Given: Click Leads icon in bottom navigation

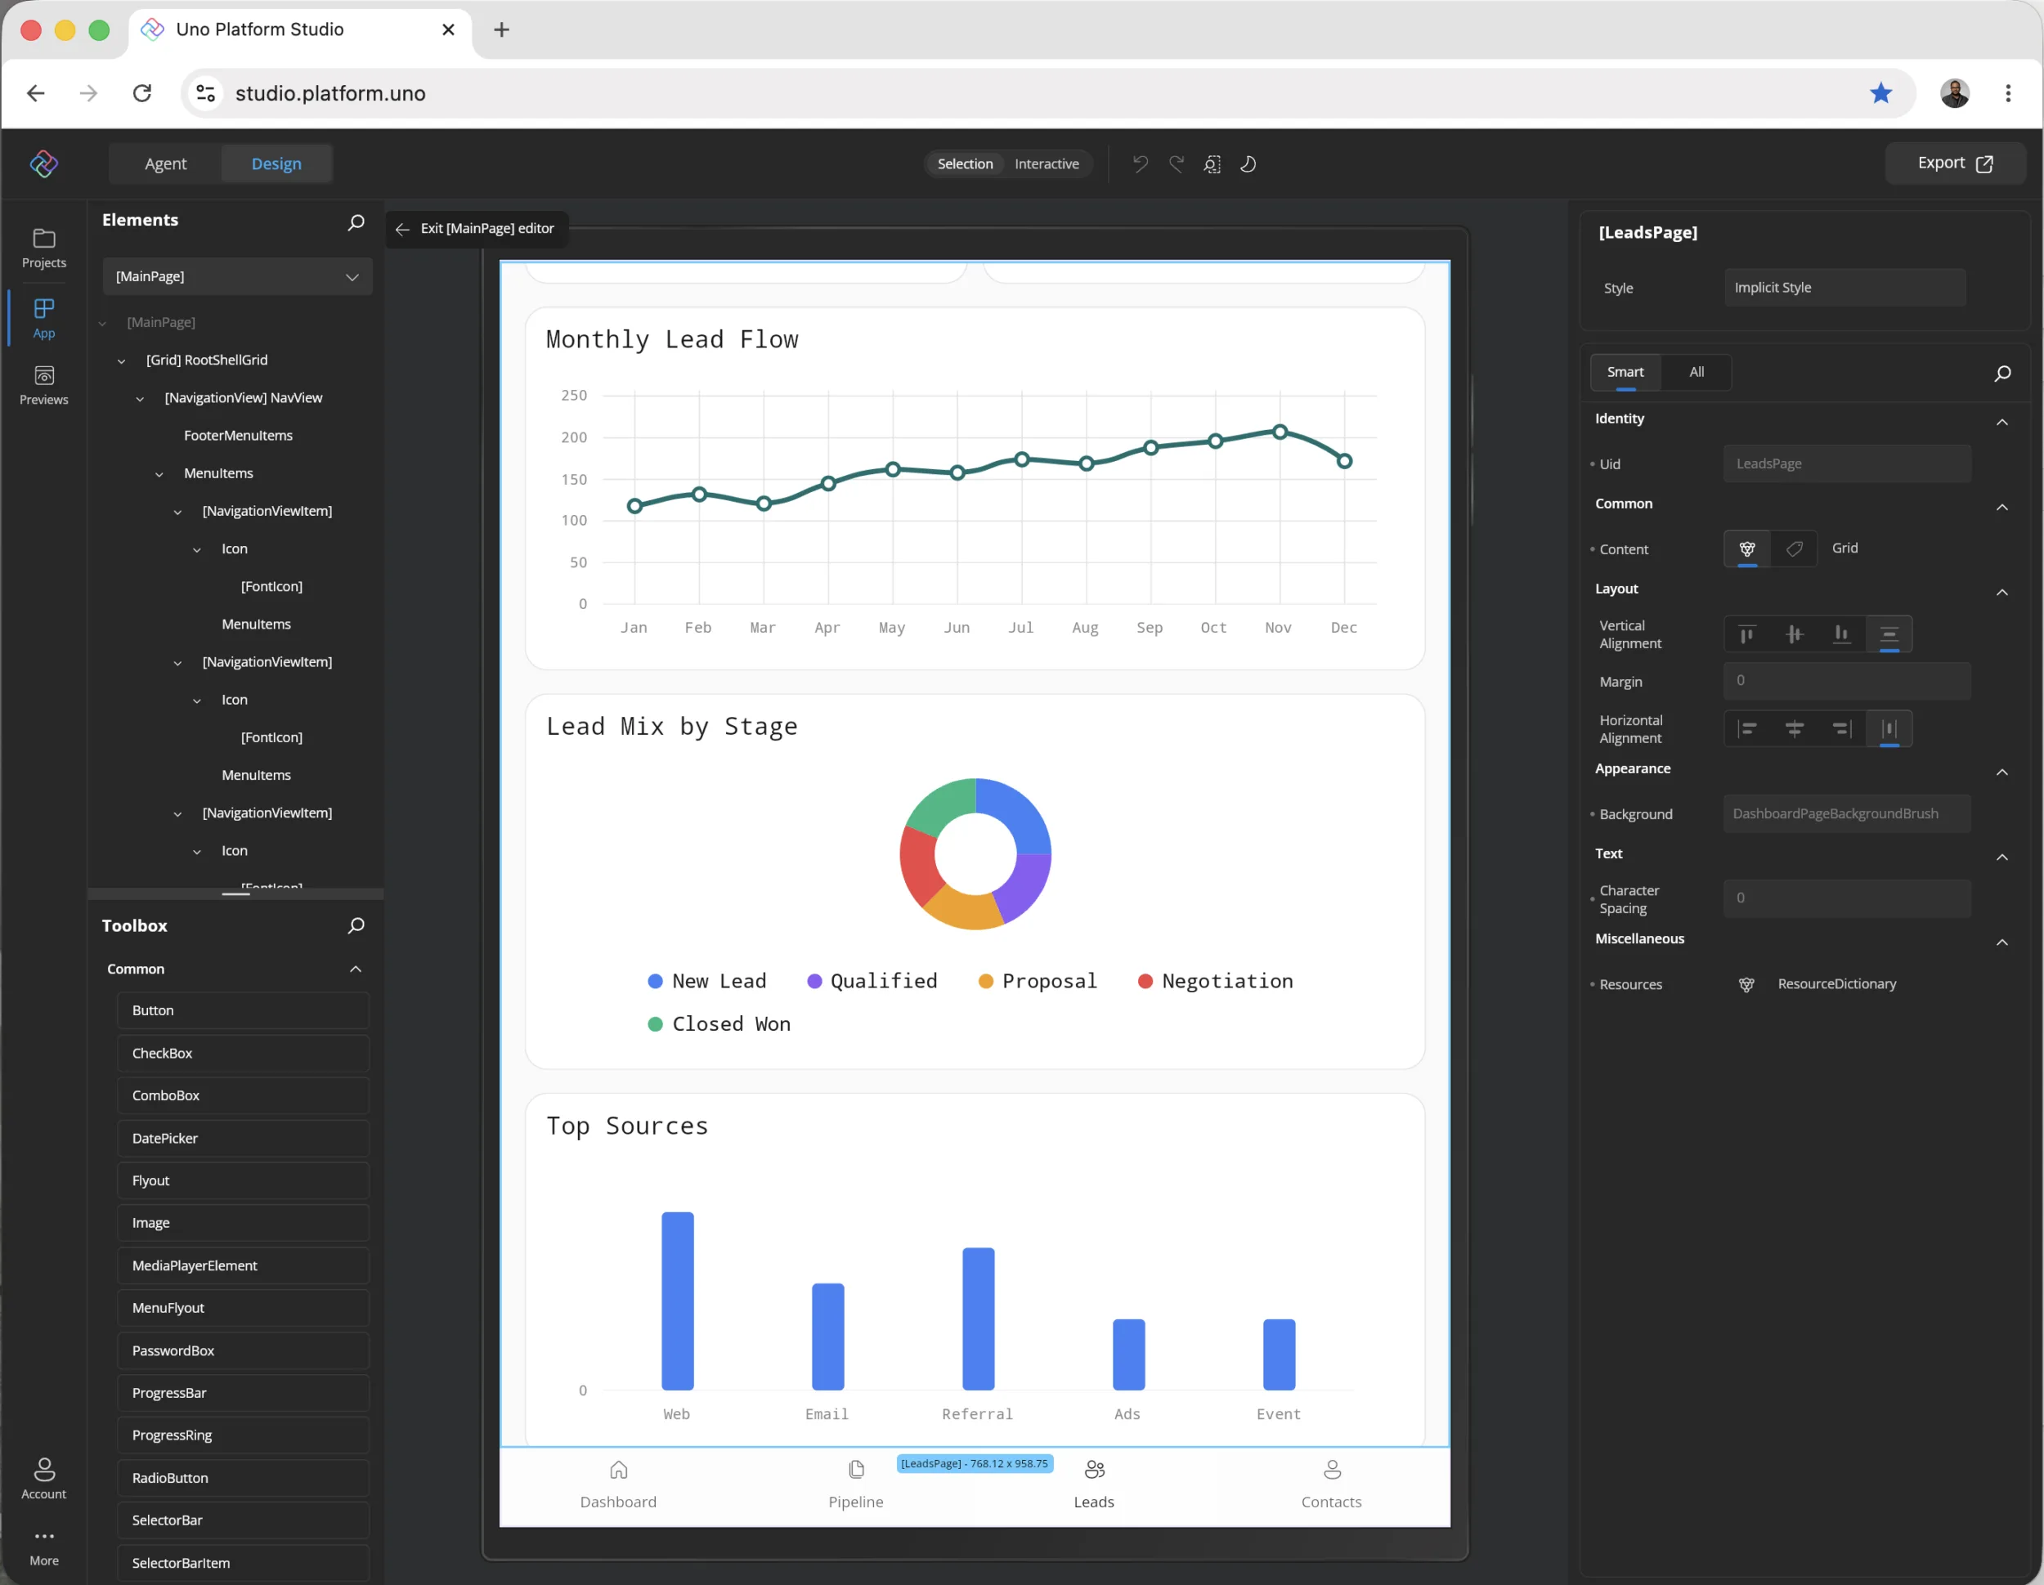Looking at the screenshot, I should tap(1094, 1470).
